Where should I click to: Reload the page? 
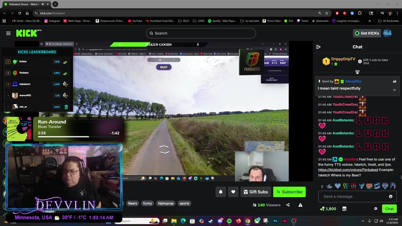pos(19,13)
